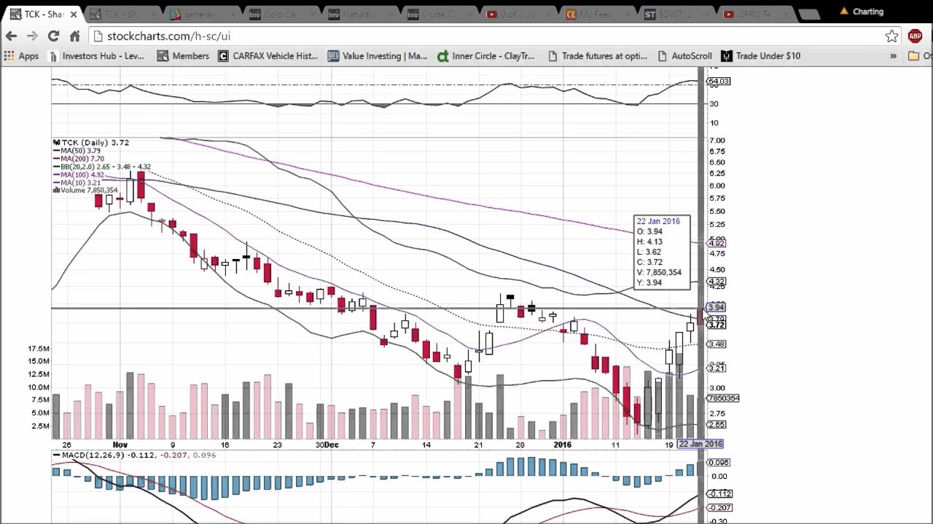The width and height of the screenshot is (933, 524).
Task: Open the Inner Circle ClayTrader bookmark
Action: pos(485,56)
